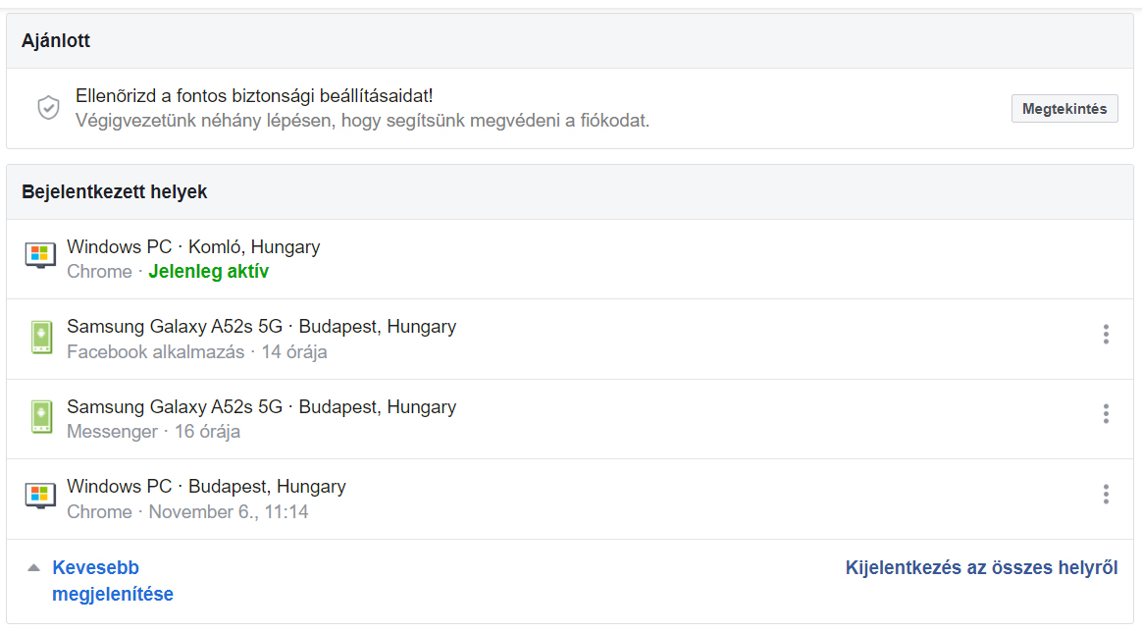Image resolution: width=1142 pixels, height=633 pixels.
Task: Open options menu for Facebook alkalmazás session
Action: coord(1106,335)
